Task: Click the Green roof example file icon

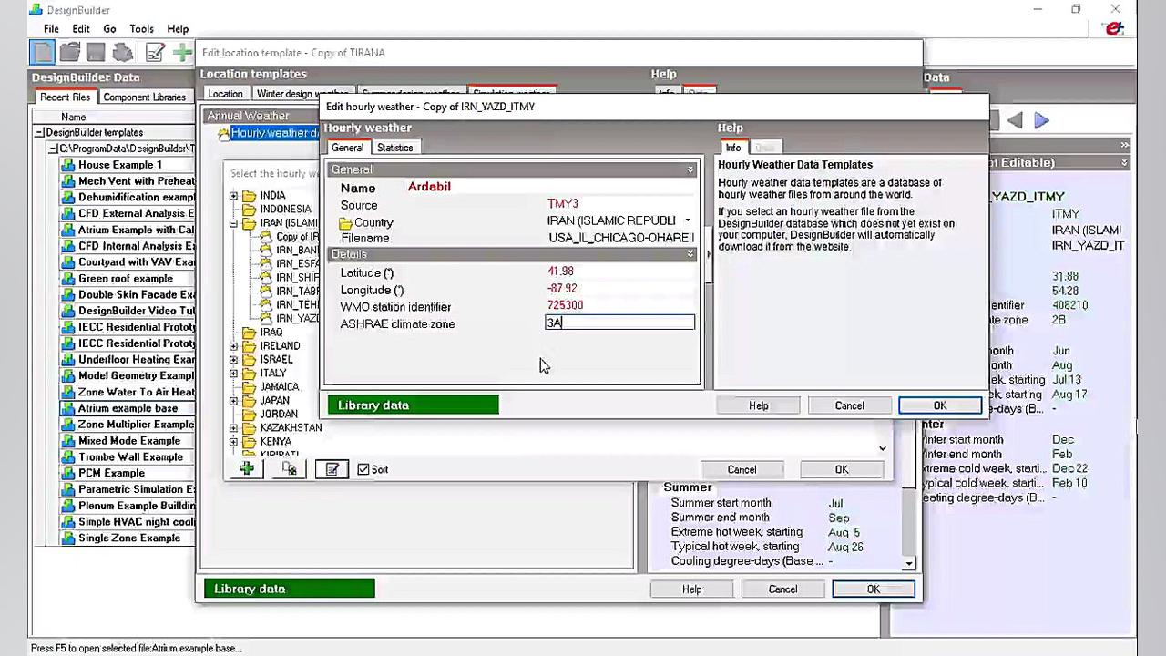Action: point(68,279)
